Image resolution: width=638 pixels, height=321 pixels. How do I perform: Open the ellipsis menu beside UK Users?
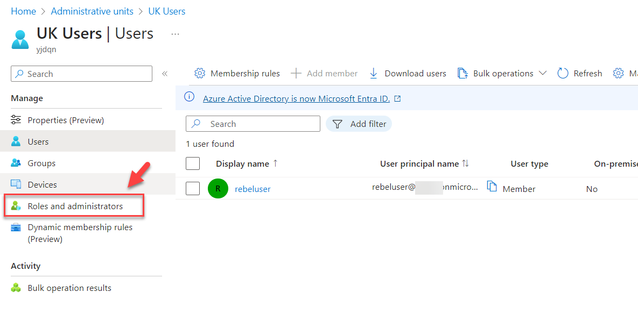click(x=174, y=33)
